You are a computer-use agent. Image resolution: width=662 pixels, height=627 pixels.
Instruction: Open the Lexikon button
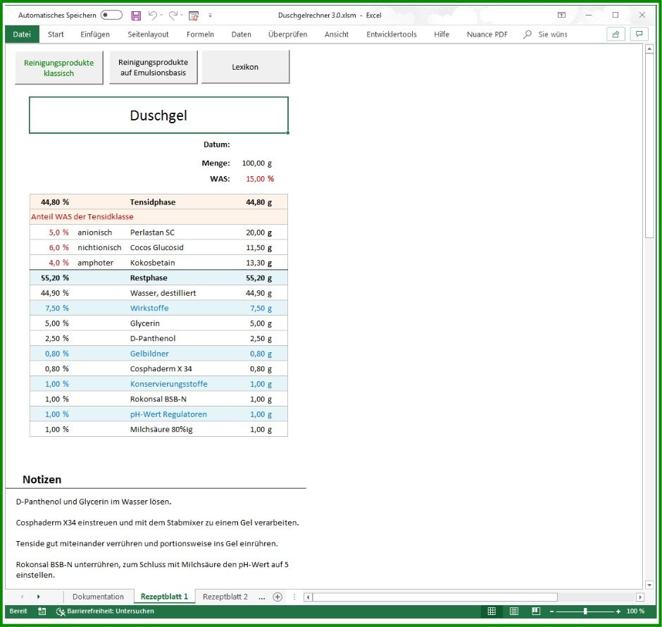pos(245,67)
